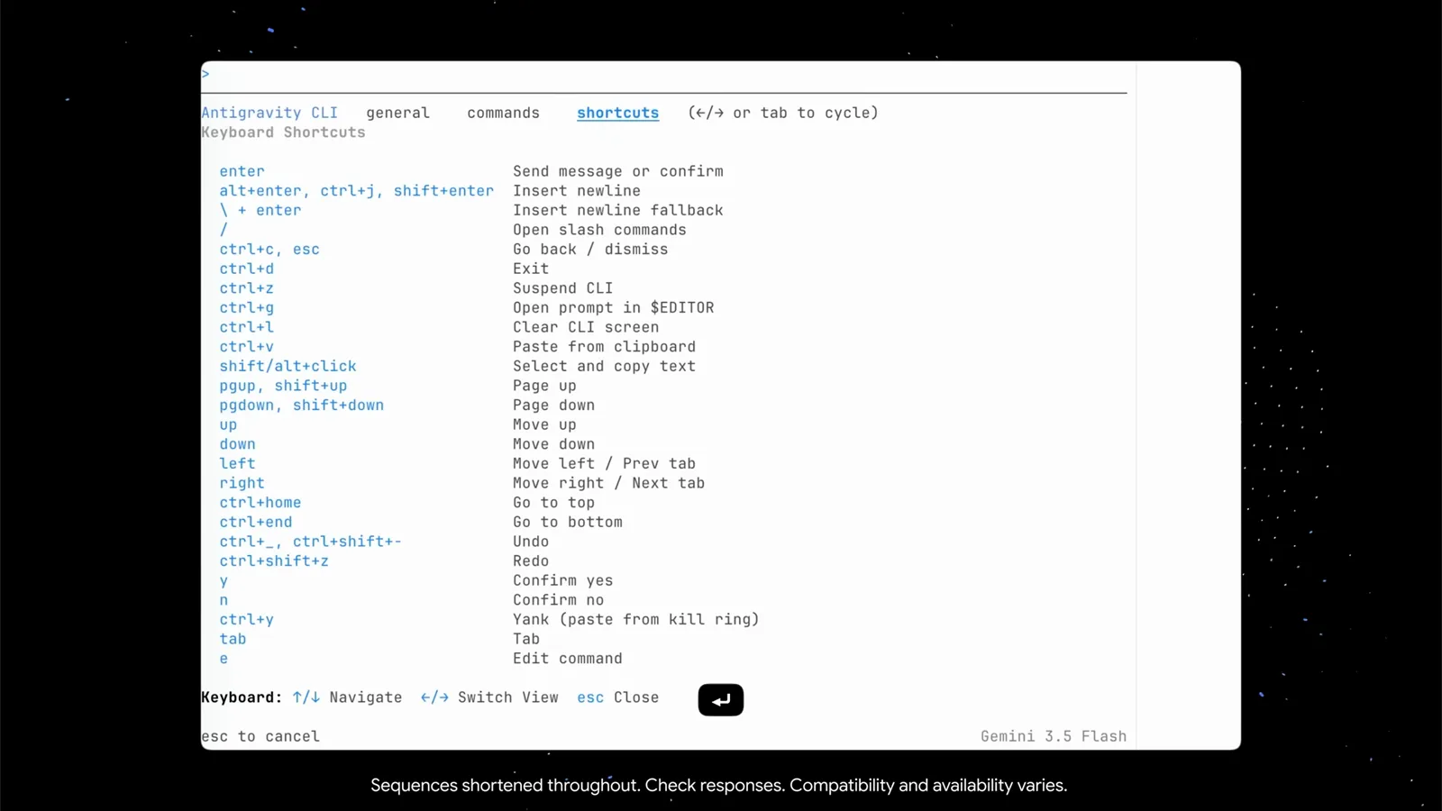Click the 'ctrl+shift+z' redo shortcut

pyautogui.click(x=274, y=561)
